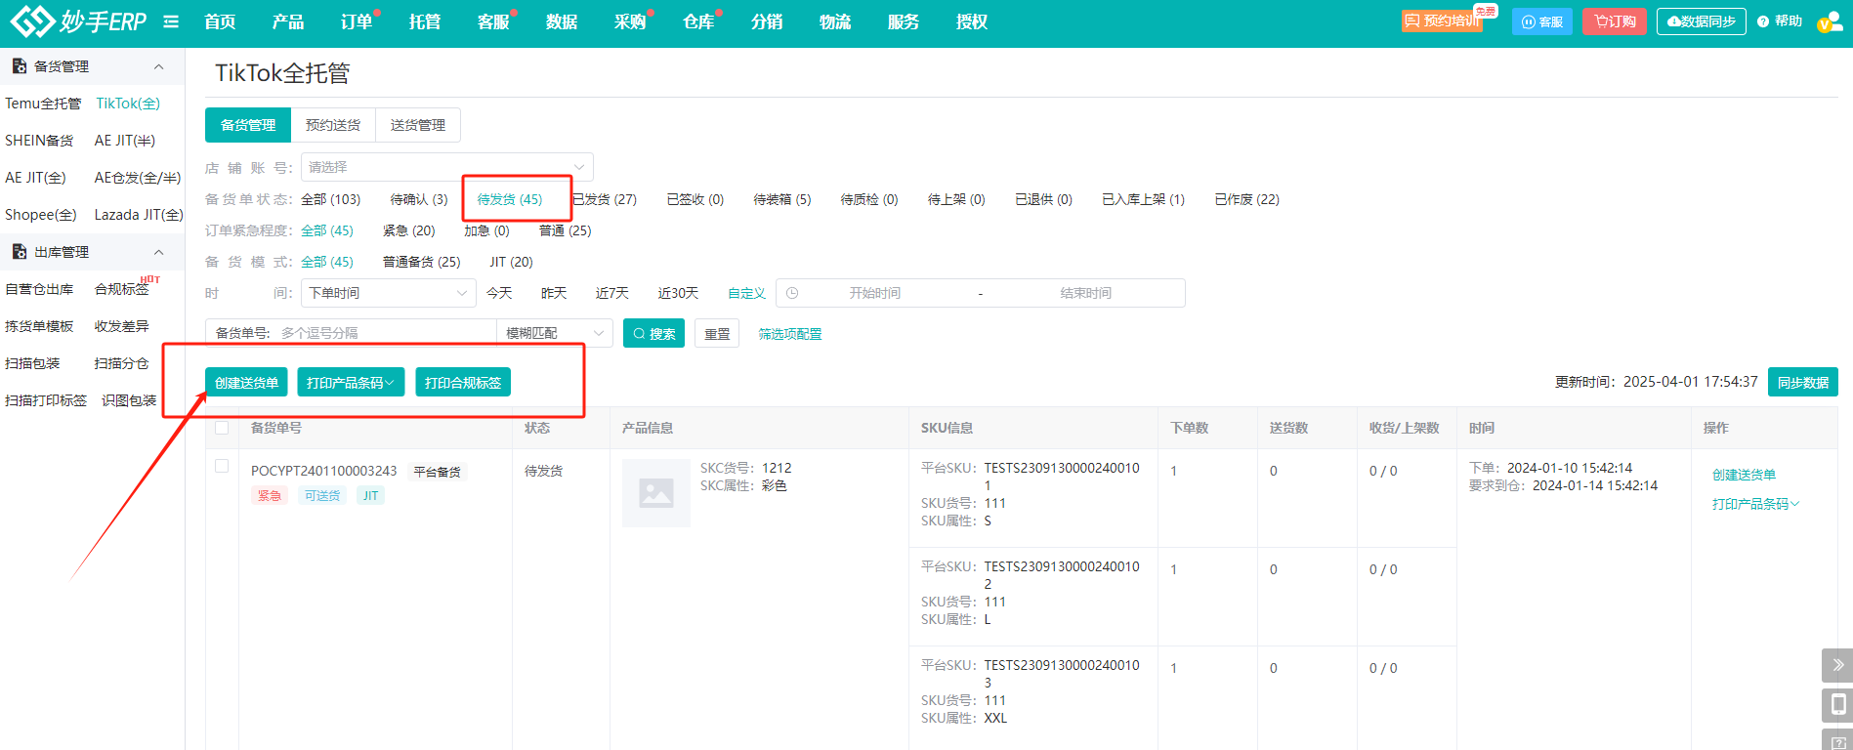The height and width of the screenshot is (750, 1853).
Task: Filter by 已发货 (27) status
Action: 605,199
